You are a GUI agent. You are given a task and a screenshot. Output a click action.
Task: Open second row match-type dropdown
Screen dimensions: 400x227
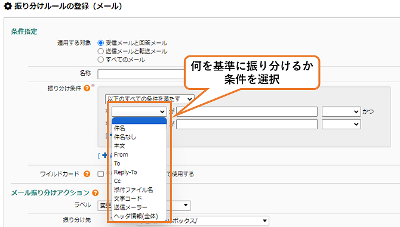coord(341,124)
